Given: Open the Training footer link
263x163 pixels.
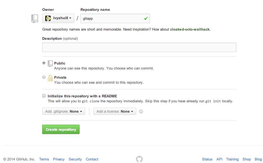Looking at the screenshot, I should click(232, 159).
